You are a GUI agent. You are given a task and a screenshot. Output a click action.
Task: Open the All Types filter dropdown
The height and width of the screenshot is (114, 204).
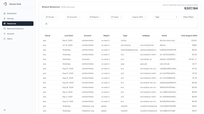tap(116, 17)
